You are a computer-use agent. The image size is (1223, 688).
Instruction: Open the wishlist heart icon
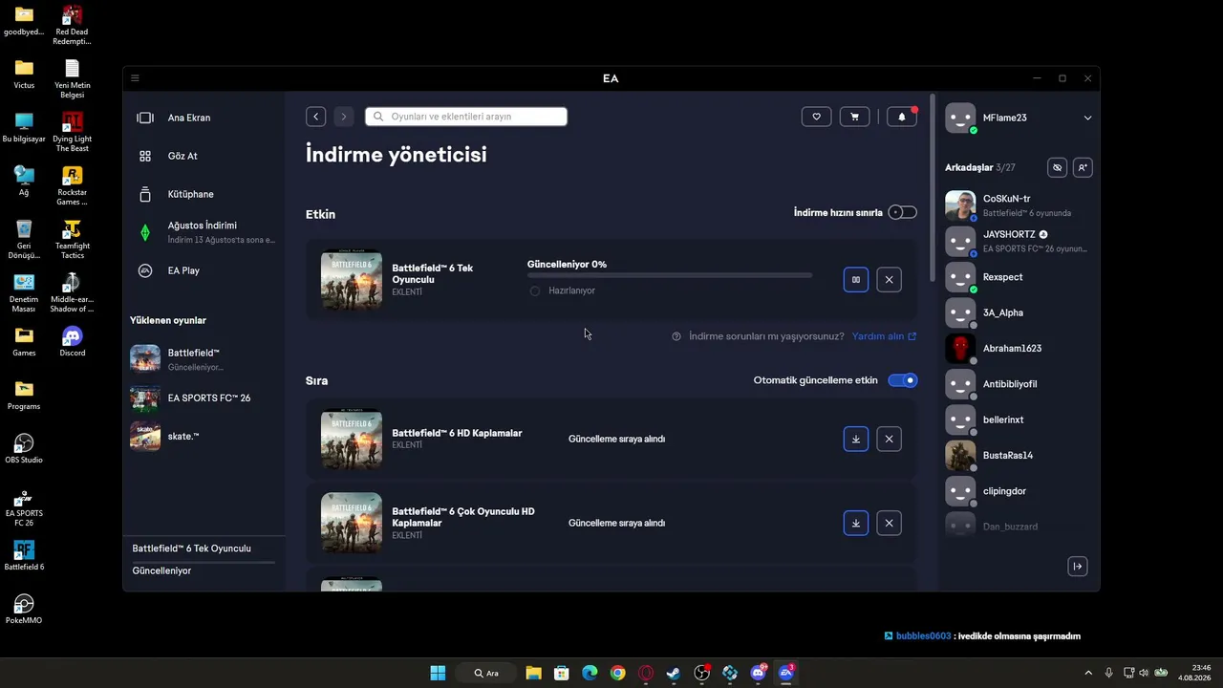[x=816, y=117]
